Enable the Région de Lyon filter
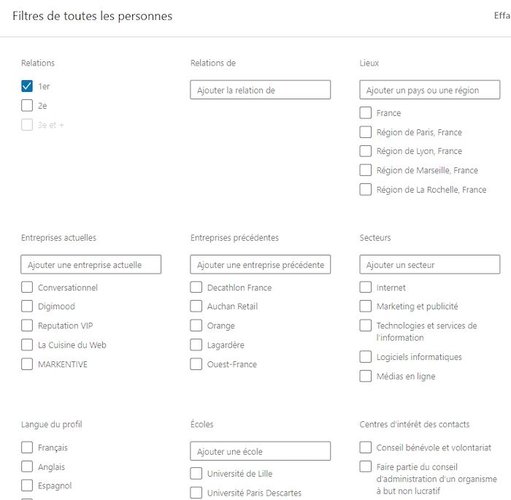This screenshot has width=511, height=500. point(366,151)
